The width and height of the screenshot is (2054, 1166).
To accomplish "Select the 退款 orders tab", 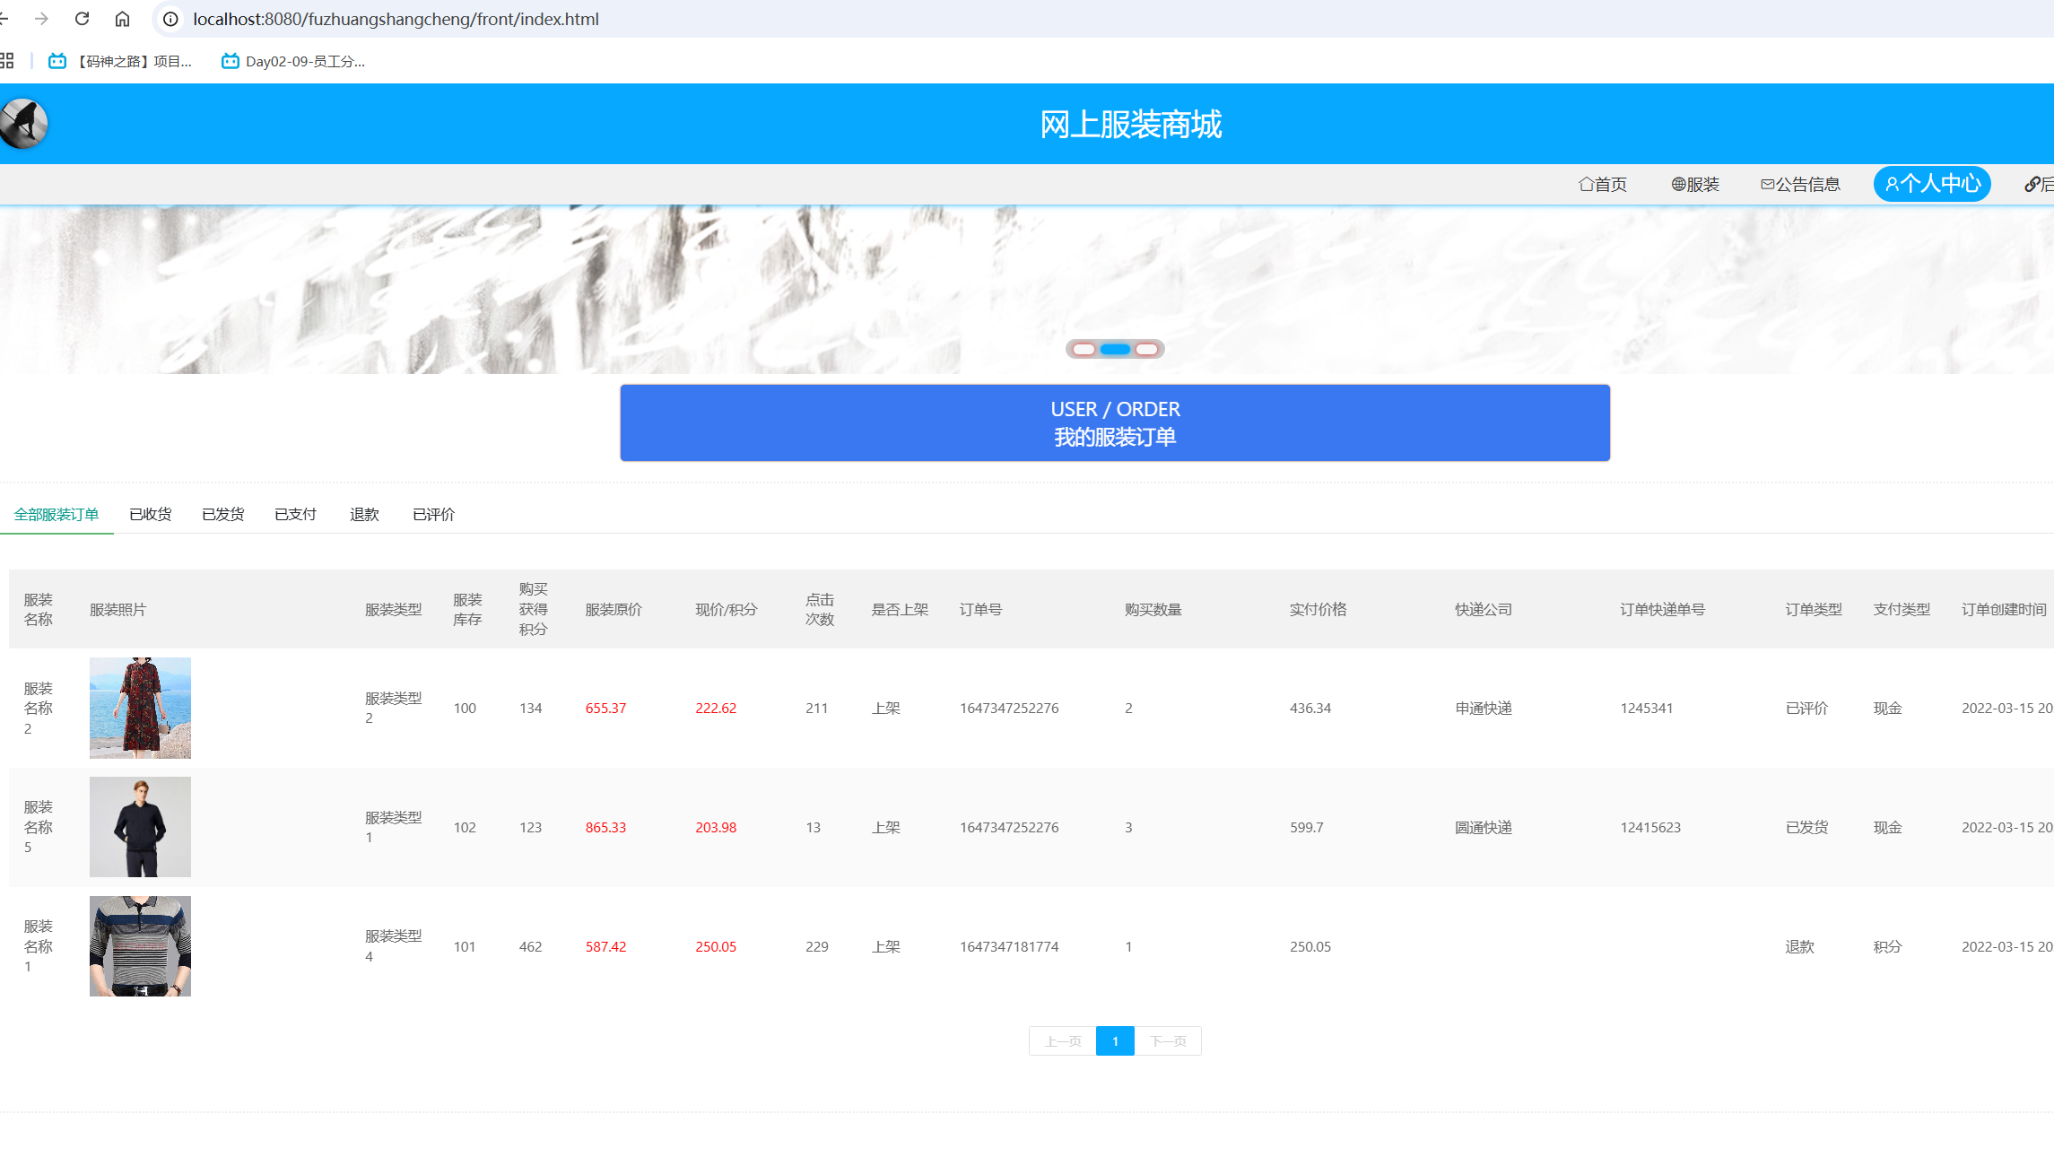I will [364, 514].
